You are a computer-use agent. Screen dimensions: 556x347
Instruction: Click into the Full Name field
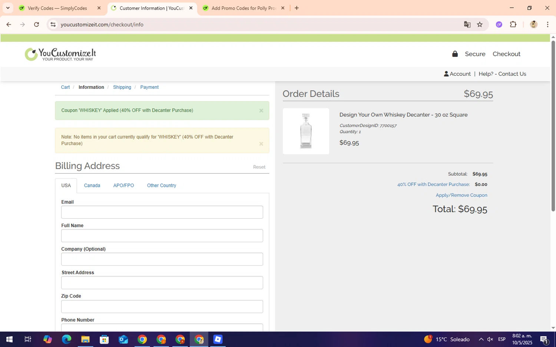[x=162, y=236]
